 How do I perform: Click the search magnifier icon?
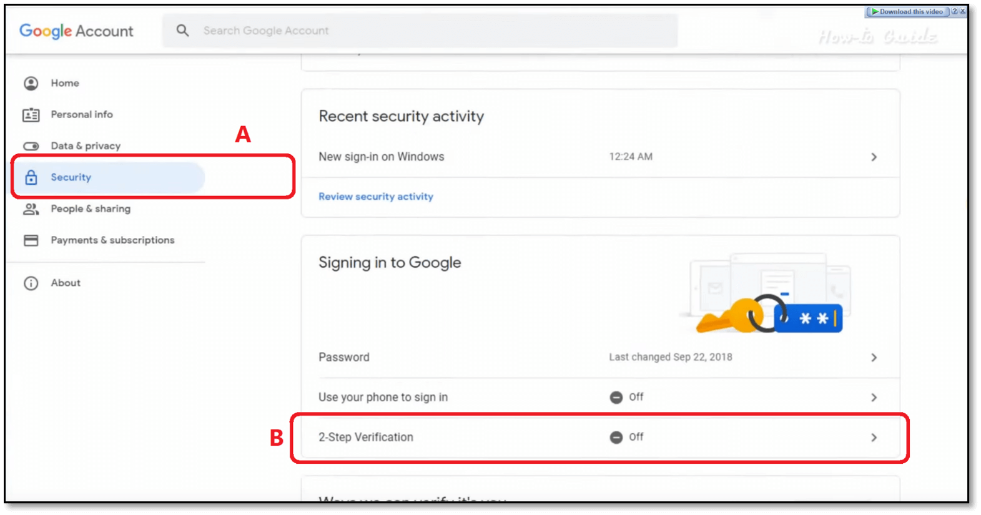coord(182,31)
